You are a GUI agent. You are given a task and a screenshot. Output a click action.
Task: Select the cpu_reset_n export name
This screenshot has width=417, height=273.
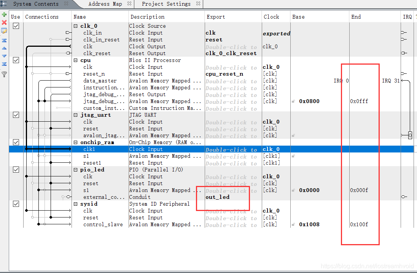tap(224, 74)
